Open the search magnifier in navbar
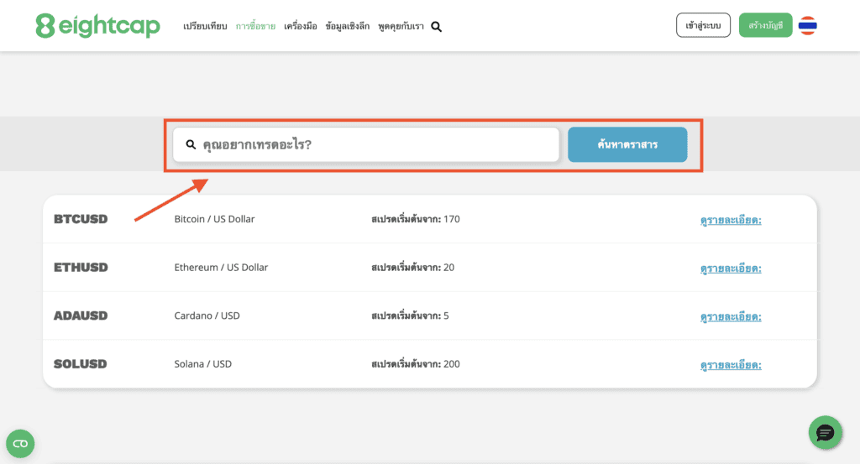The width and height of the screenshot is (860, 464). point(436,26)
